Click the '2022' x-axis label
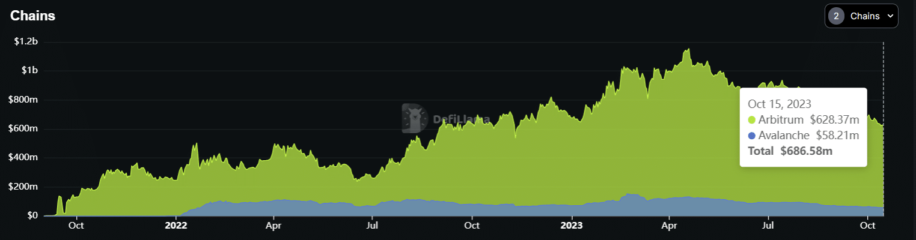The height and width of the screenshot is (240, 916). [176, 226]
